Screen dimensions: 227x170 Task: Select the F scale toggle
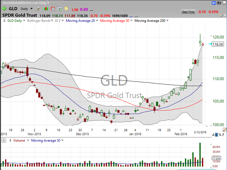tap(223, 135)
